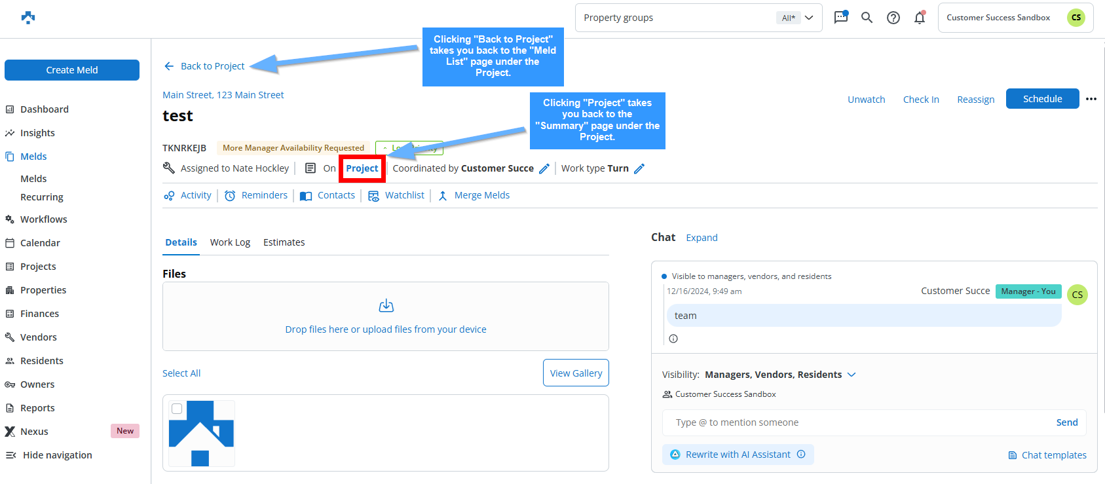This screenshot has height=484, width=1105.
Task: Click the message info icon under team
Action: point(673,339)
